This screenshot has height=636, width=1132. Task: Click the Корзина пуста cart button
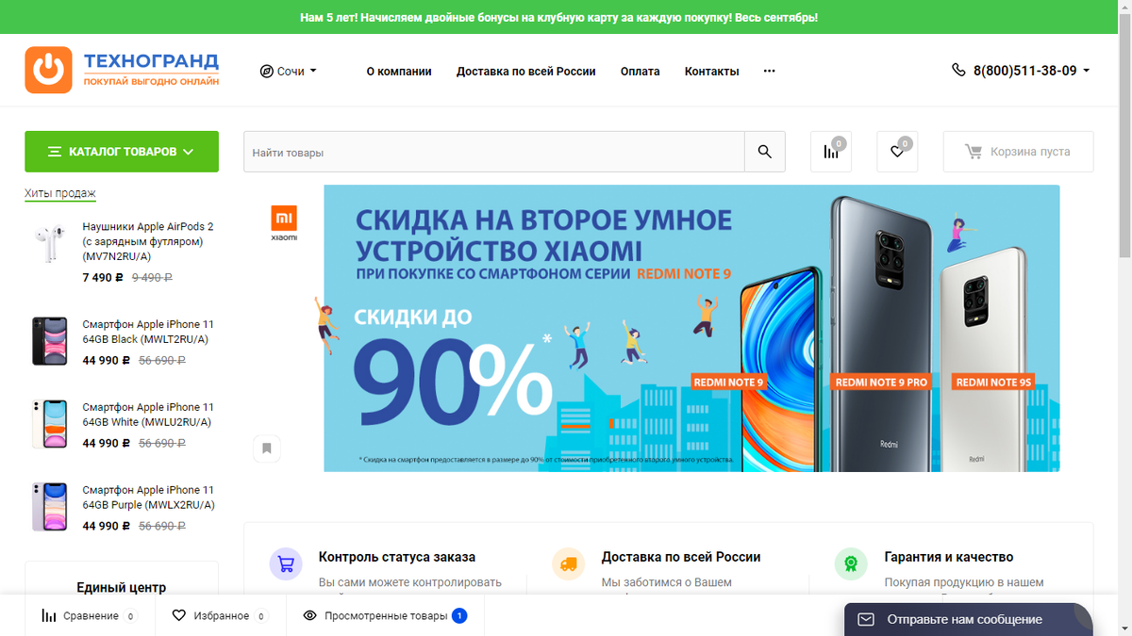click(1018, 152)
